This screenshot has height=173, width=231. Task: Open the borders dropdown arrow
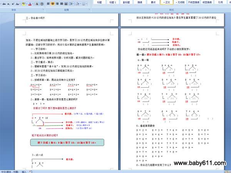point(87,4)
